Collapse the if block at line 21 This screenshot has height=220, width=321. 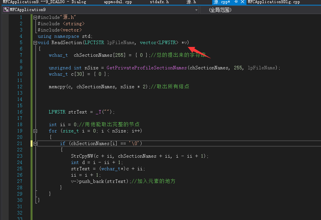click(35, 144)
